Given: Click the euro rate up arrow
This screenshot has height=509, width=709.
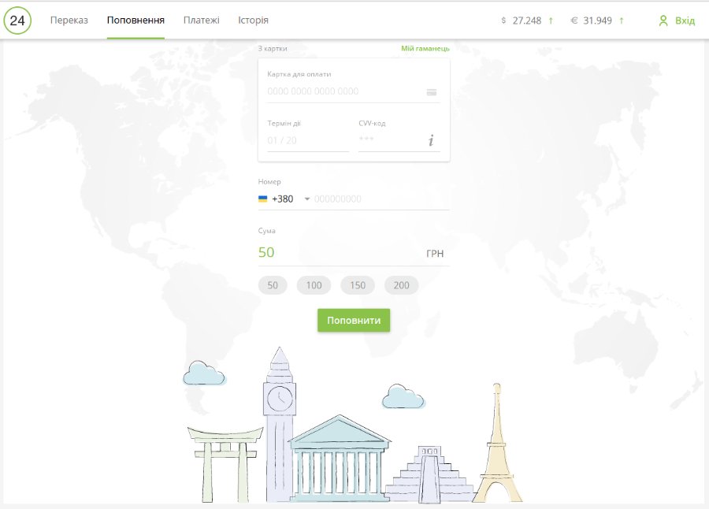Looking at the screenshot, I should (621, 20).
